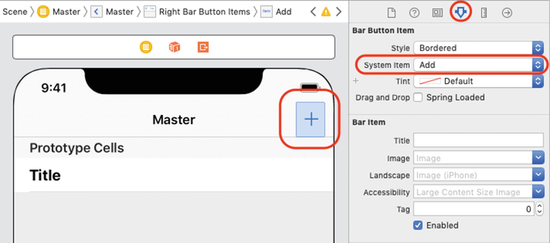Click the orange Exit icon in scene dock
This screenshot has height=243, width=550.
[x=203, y=47]
